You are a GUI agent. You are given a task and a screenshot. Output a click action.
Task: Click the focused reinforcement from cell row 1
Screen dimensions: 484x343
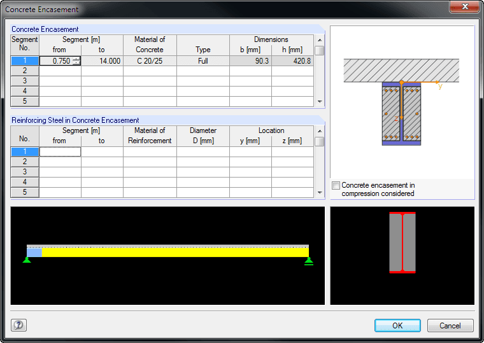[x=60, y=151]
